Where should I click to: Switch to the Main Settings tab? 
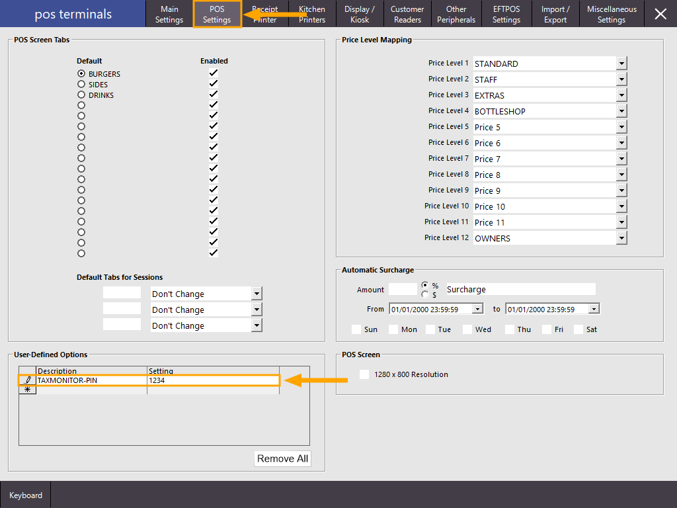[169, 13]
